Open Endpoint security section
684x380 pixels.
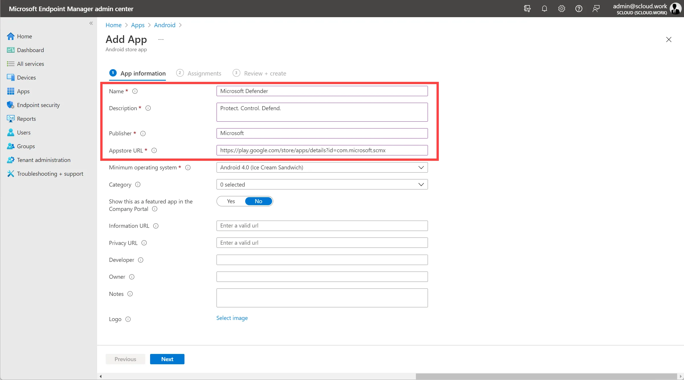pyautogui.click(x=34, y=105)
